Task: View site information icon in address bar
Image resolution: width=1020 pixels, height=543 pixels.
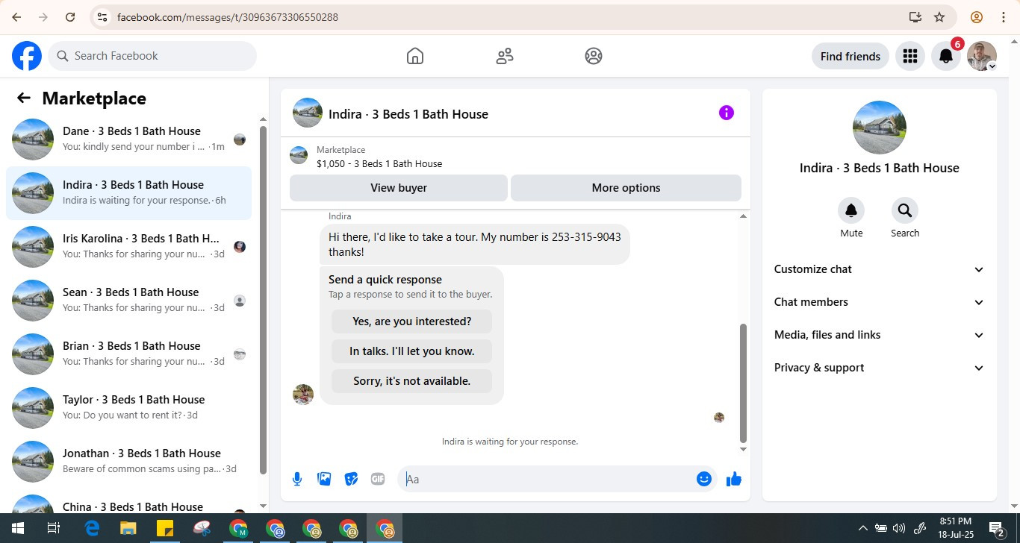Action: pyautogui.click(x=102, y=17)
